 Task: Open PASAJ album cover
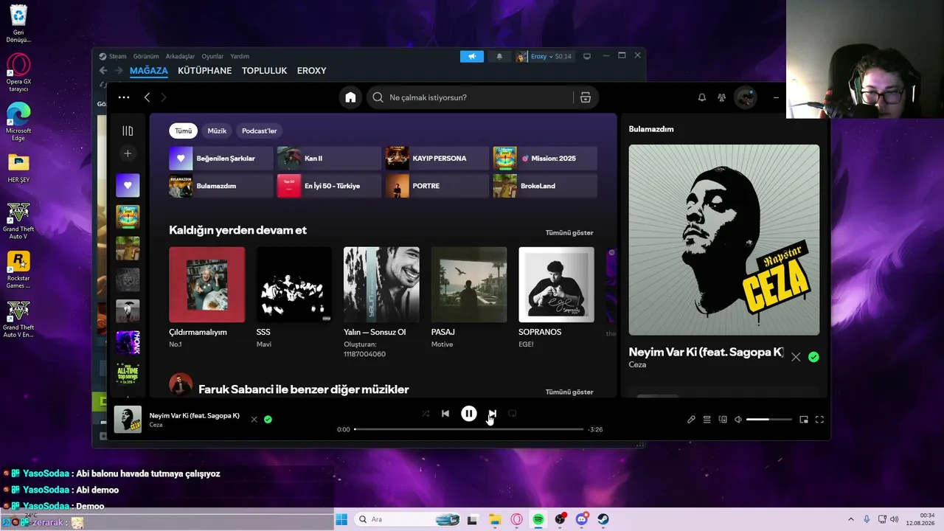(469, 285)
